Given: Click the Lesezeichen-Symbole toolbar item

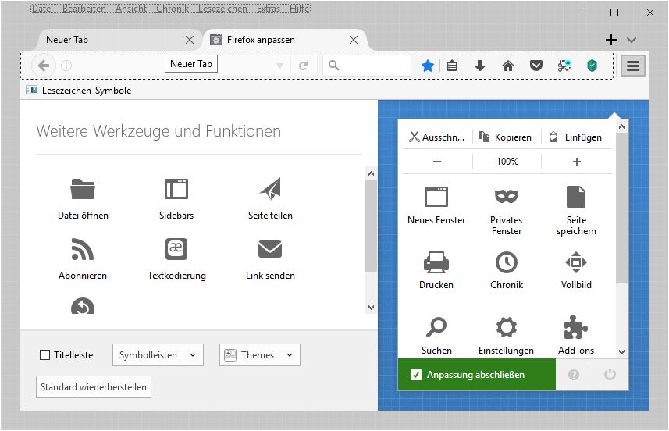Looking at the screenshot, I should (79, 91).
